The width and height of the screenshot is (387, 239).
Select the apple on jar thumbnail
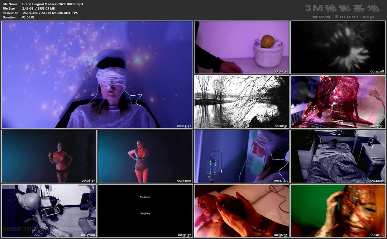[x=242, y=47]
